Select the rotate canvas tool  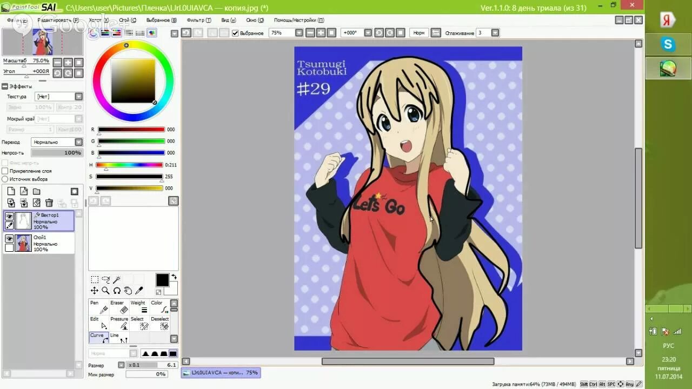pyautogui.click(x=117, y=291)
